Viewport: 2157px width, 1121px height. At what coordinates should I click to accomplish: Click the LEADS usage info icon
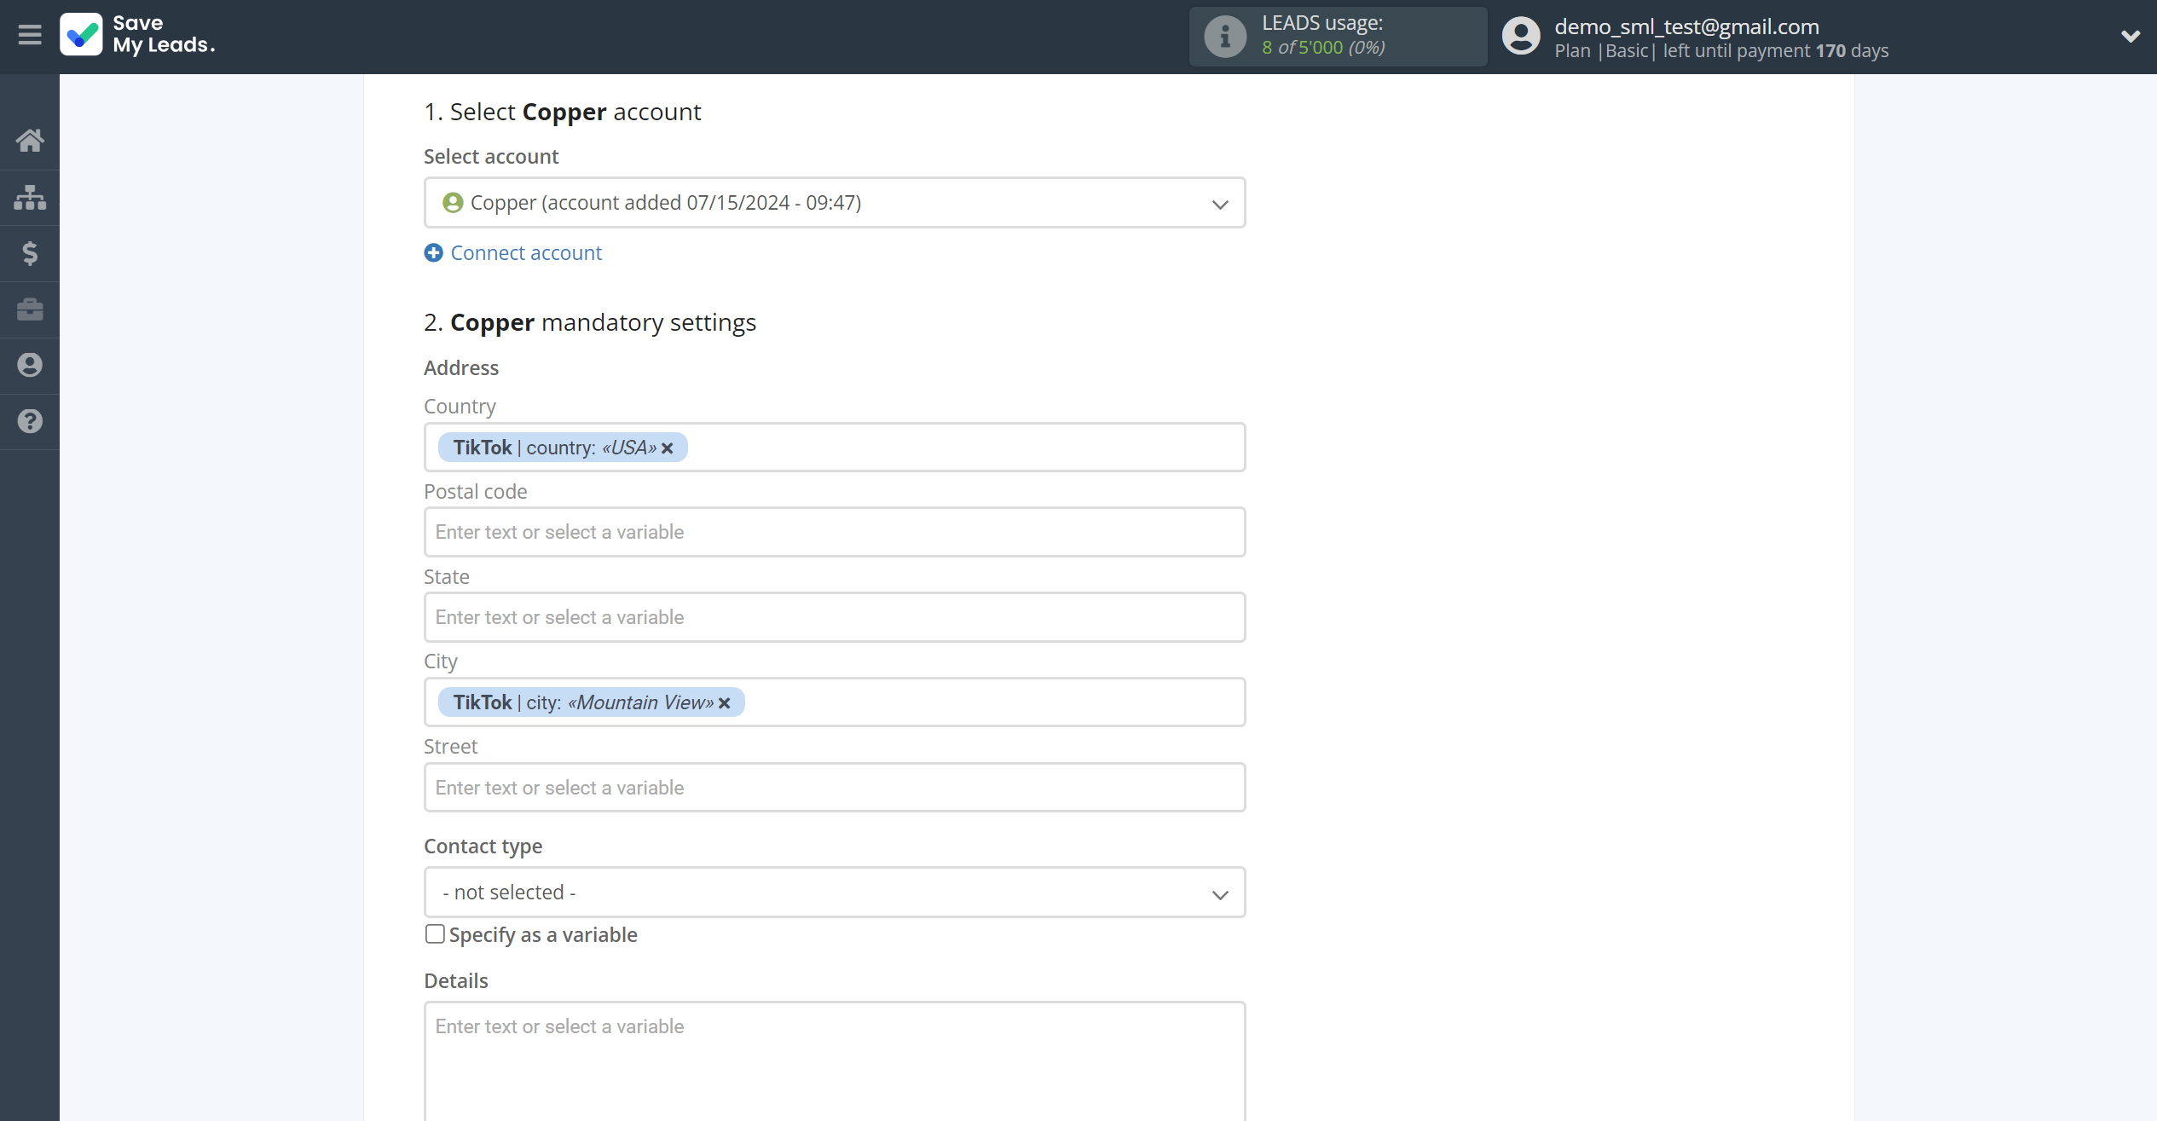click(x=1224, y=37)
